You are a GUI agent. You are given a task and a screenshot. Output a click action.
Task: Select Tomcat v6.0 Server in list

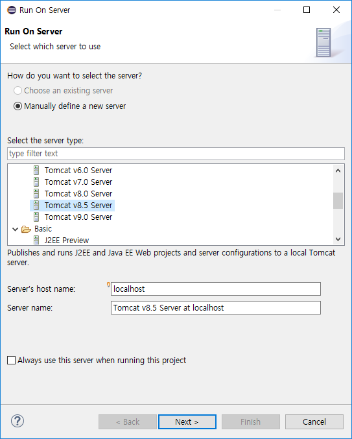click(78, 171)
